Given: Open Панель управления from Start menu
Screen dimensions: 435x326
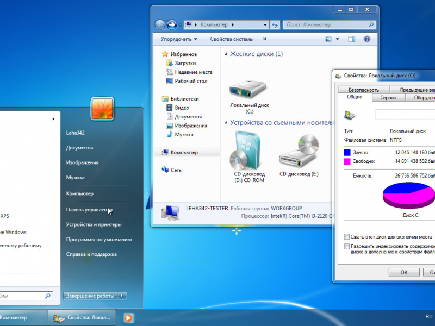Looking at the screenshot, I should (89, 210).
